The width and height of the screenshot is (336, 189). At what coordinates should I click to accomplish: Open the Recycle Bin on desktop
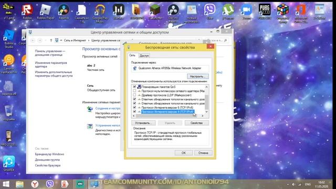tap(9, 113)
